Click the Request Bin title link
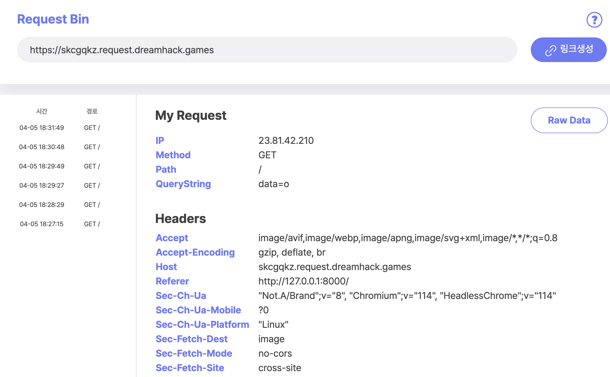Viewport: 610px width, 377px height. tap(53, 19)
